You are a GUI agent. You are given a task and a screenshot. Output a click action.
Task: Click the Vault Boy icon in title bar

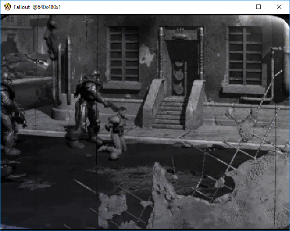(x=7, y=7)
